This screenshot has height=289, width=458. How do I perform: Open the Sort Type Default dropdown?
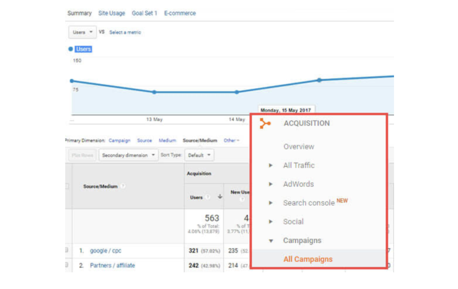[x=199, y=155]
